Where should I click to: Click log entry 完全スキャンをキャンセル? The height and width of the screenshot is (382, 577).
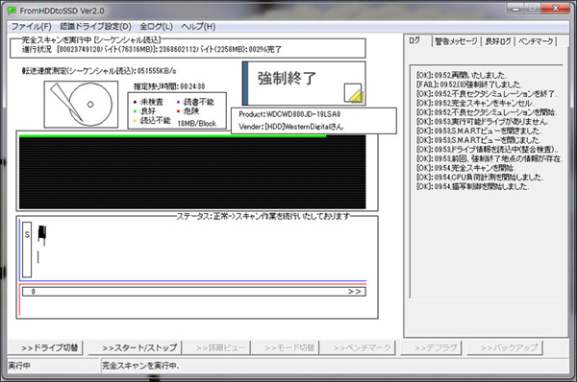[475, 104]
